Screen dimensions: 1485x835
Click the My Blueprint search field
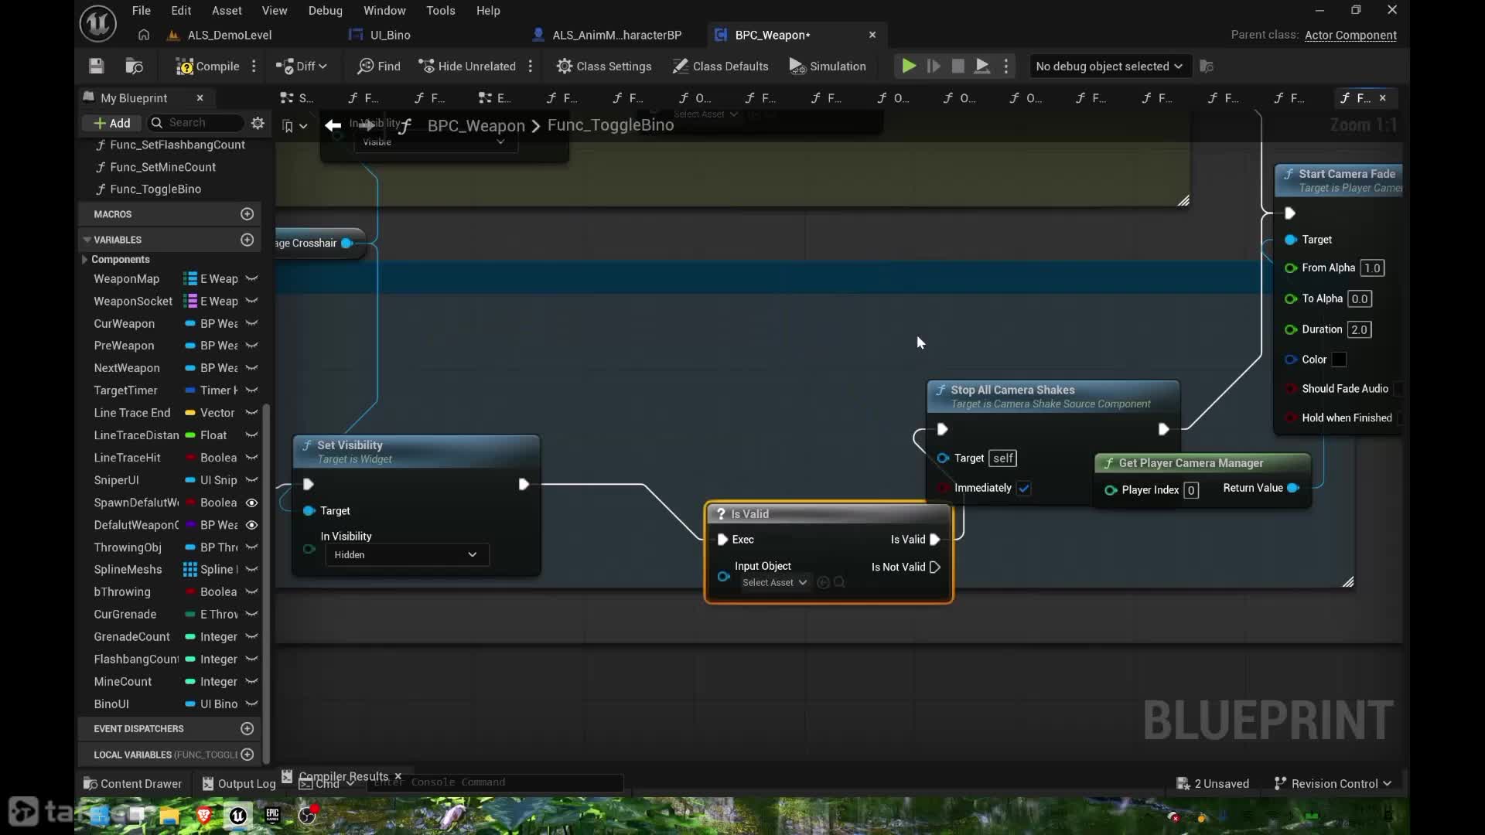pyautogui.click(x=196, y=123)
